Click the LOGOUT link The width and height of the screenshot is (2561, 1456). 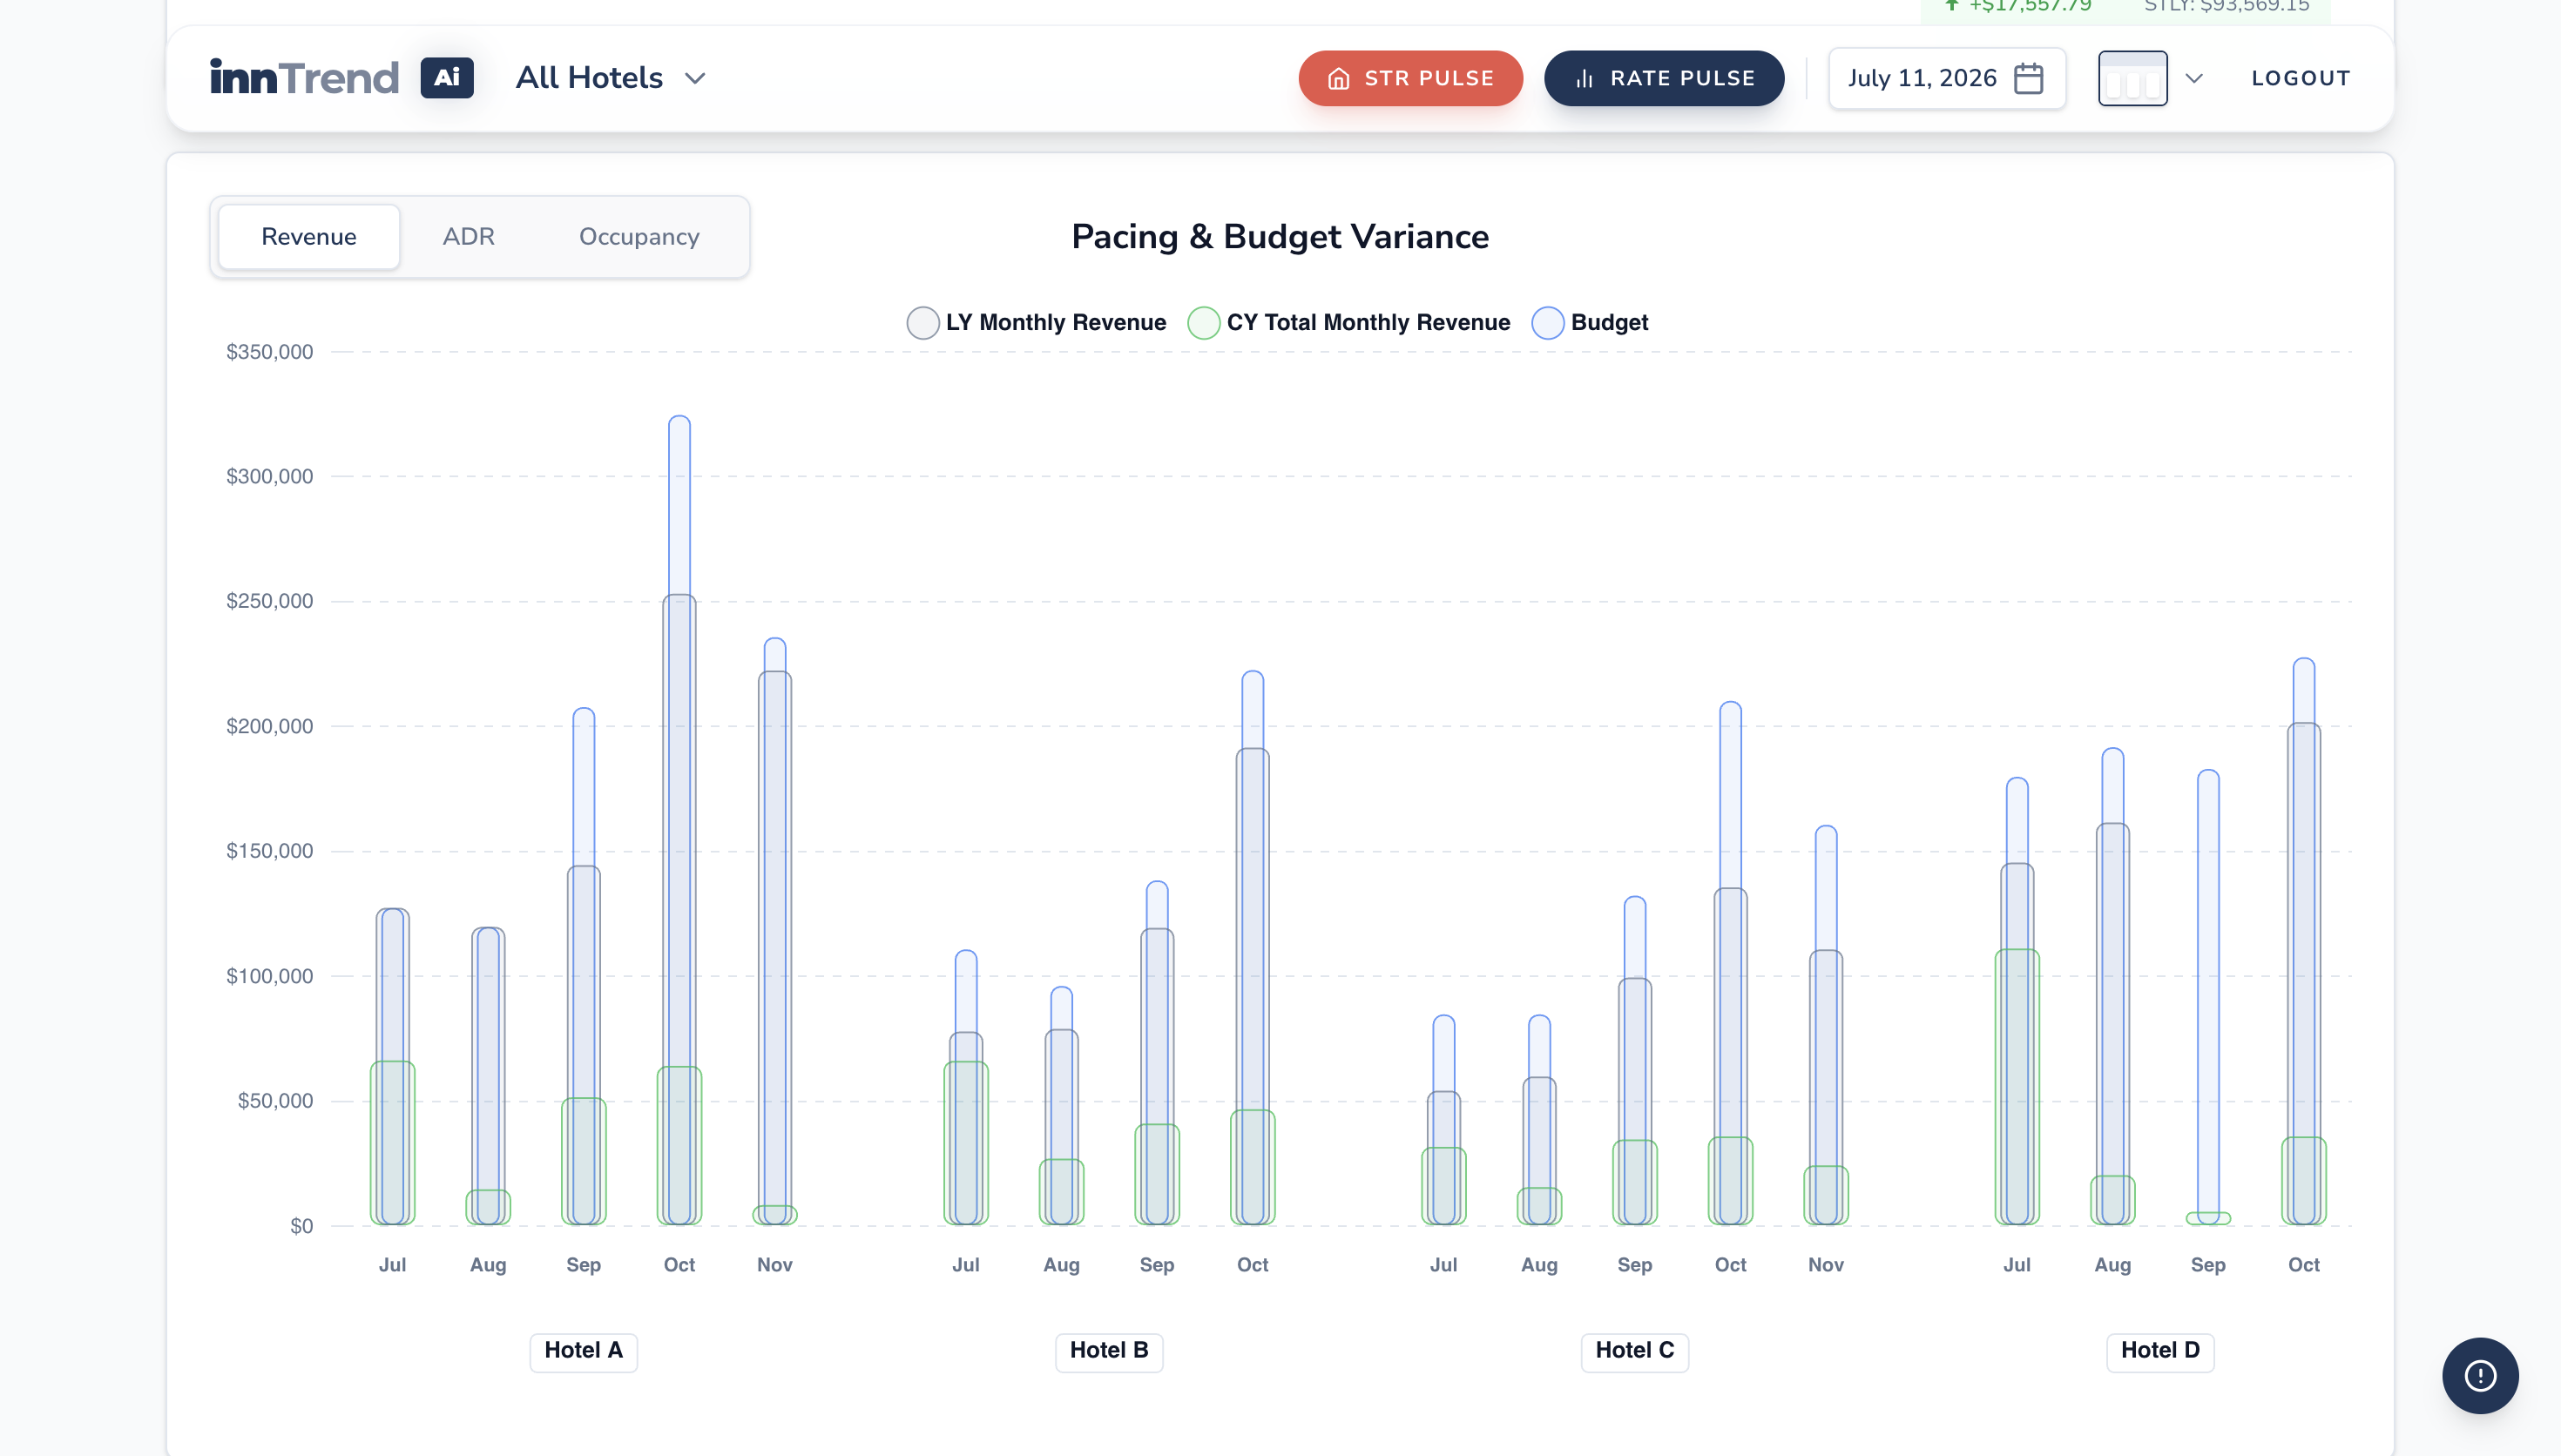click(2300, 78)
